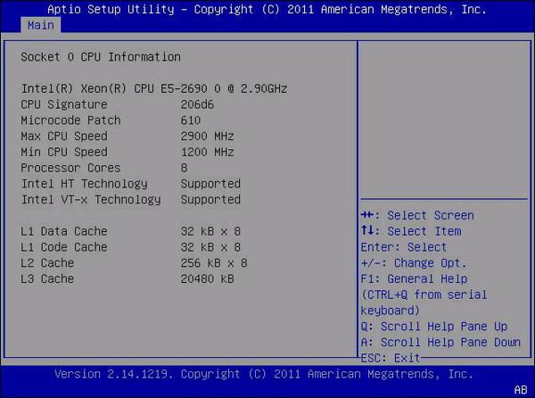Image resolution: width=535 pixels, height=398 pixels.
Task: Select the L1 Data Cache label
Action: coord(64,231)
